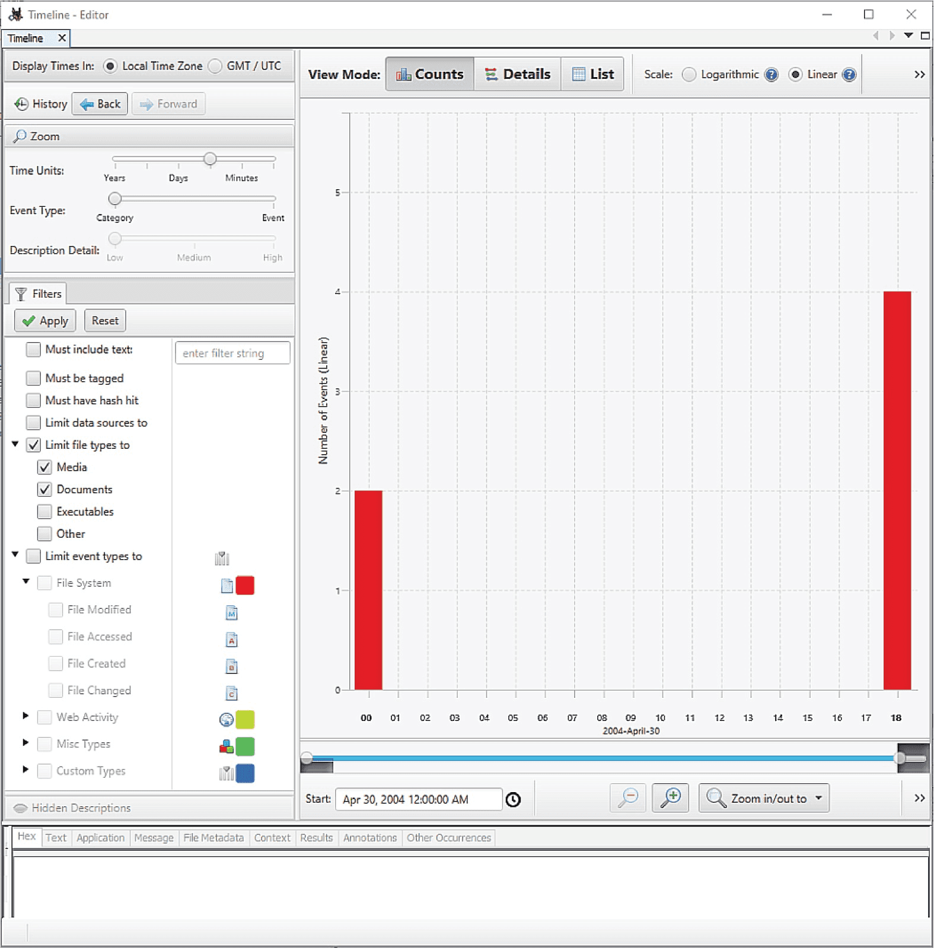The height and width of the screenshot is (948, 934).
Task: Click the event types root icon
Action: [x=222, y=558]
